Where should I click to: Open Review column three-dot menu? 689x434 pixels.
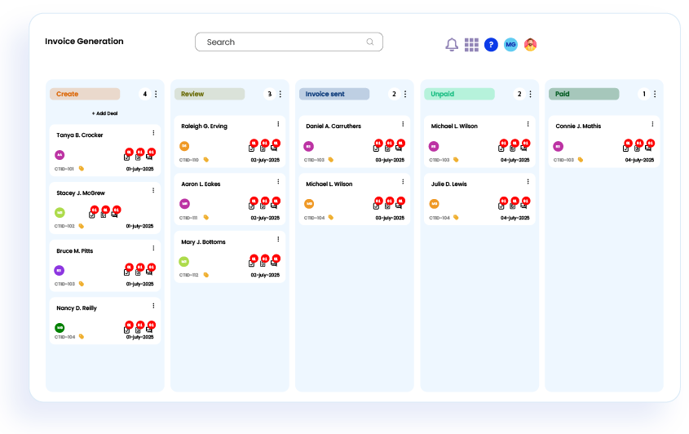280,94
